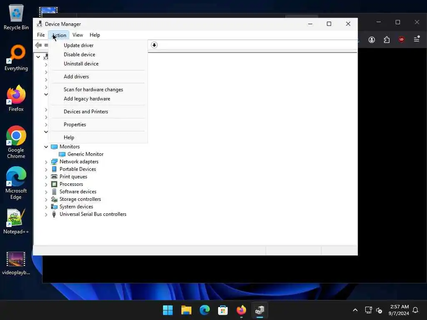Image resolution: width=427 pixels, height=320 pixels.
Task: Expand Processors category
Action: click(46, 184)
